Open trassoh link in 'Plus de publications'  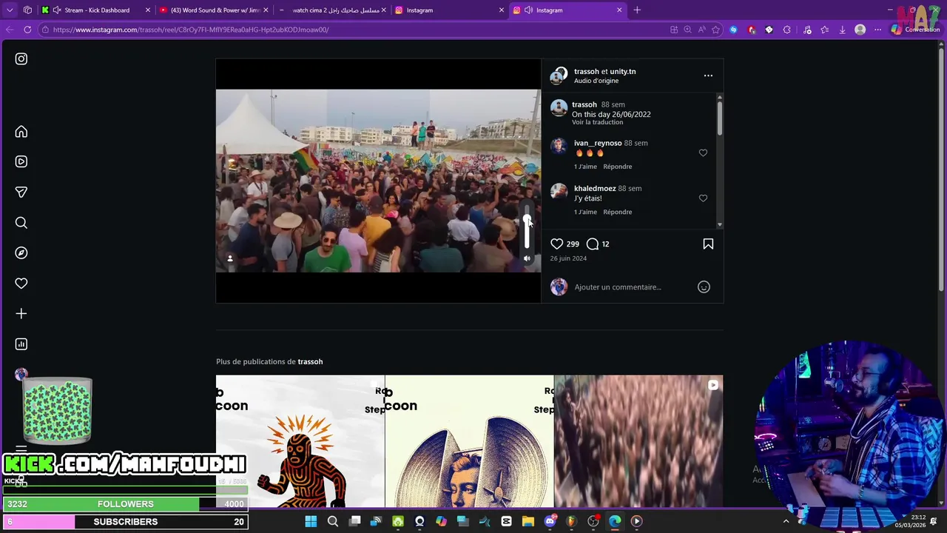tap(310, 362)
